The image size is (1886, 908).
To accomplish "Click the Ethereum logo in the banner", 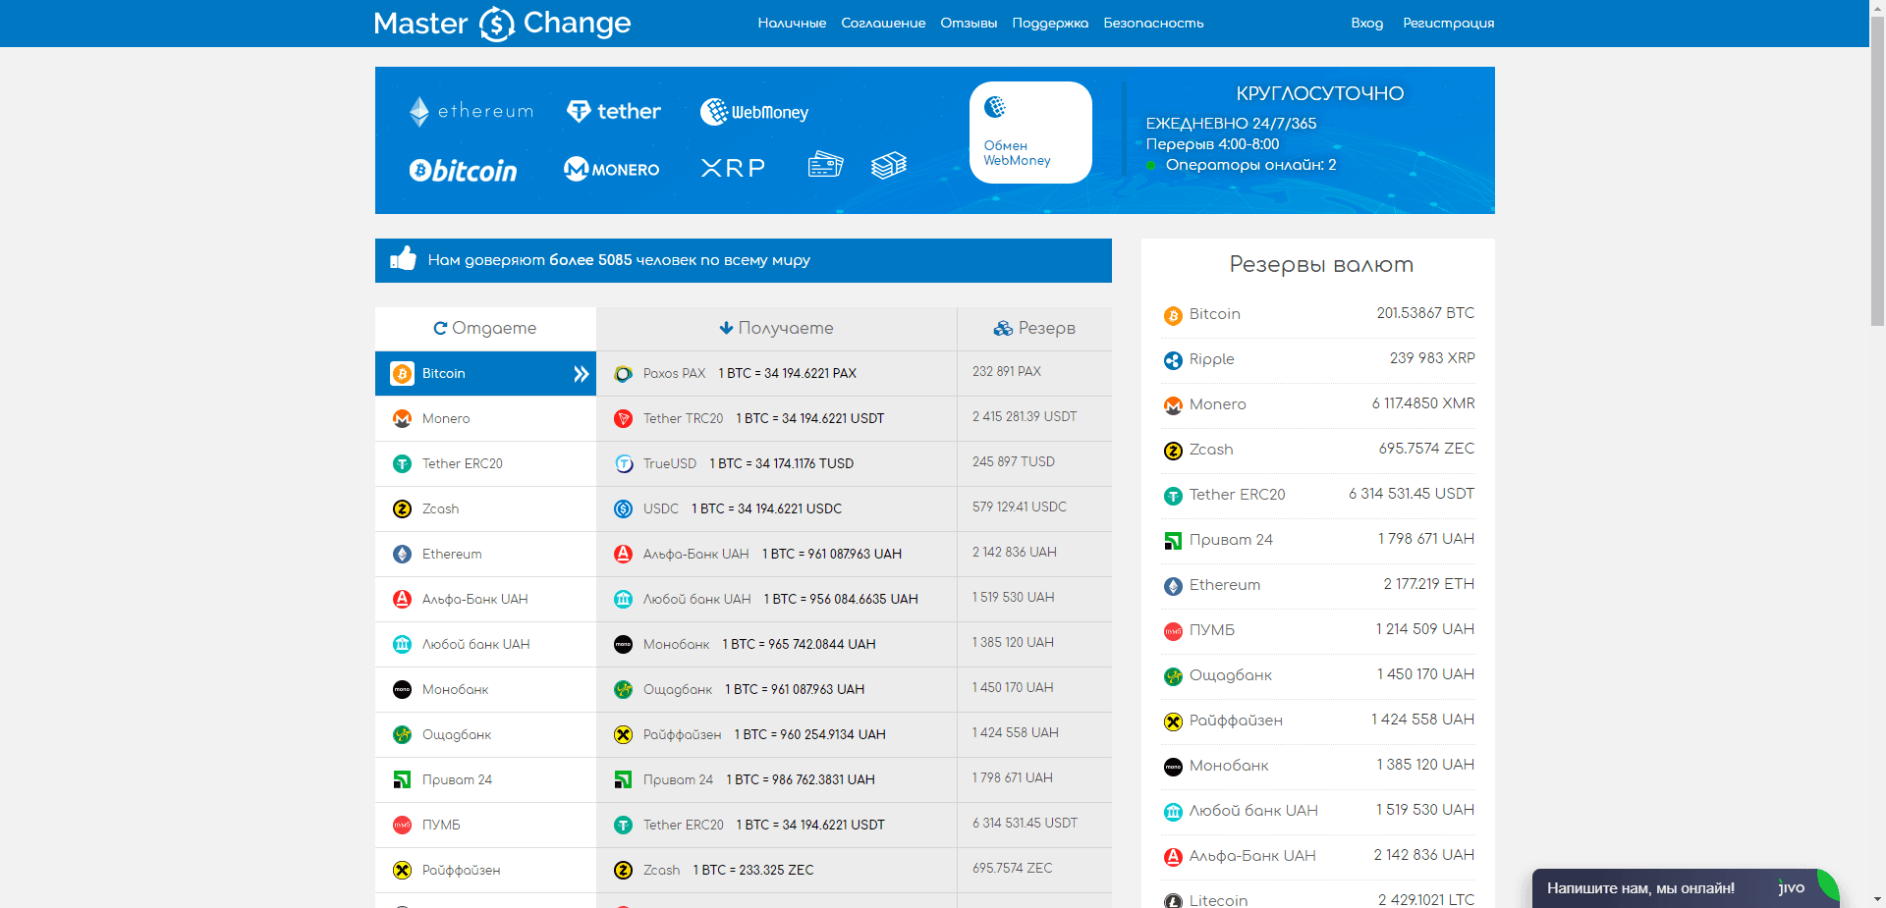I will 470,111.
